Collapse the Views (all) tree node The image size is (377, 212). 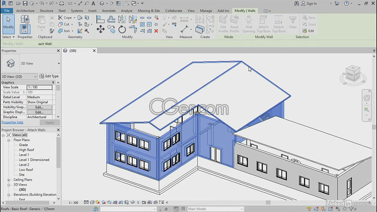[x=3, y=135]
